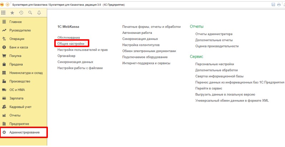Open the 1C:WebKassa link
The height and width of the screenshot is (147, 285).
[68, 27]
